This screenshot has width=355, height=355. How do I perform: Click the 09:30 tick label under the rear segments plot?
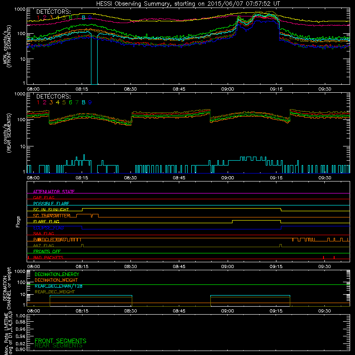point(325,178)
